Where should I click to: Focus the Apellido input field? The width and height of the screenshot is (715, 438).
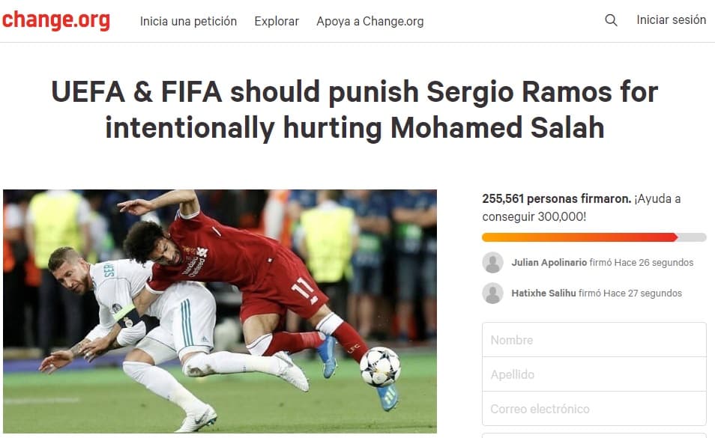pyautogui.click(x=594, y=374)
